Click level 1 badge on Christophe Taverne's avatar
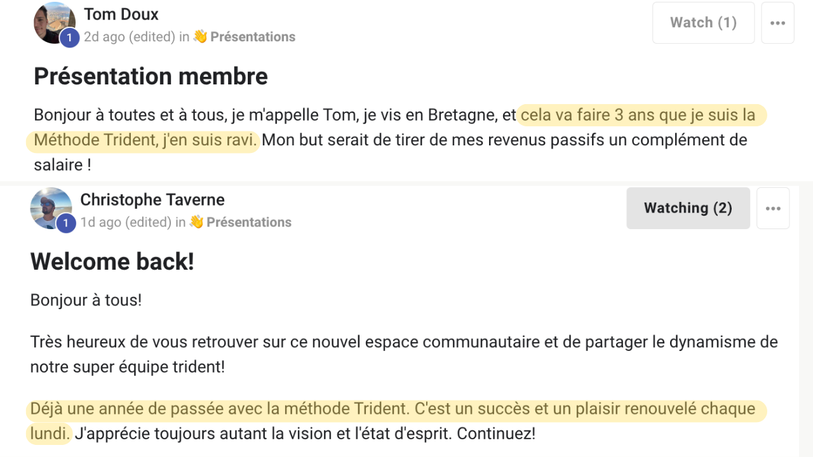Screen dimensions: 813x457 [x=65, y=223]
